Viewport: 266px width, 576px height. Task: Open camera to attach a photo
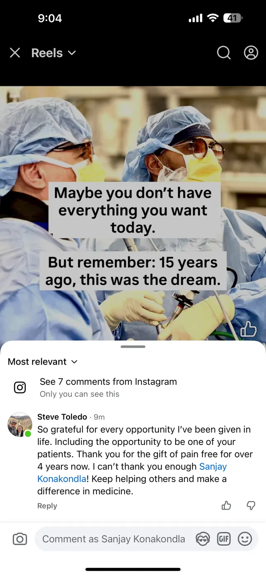point(20,539)
